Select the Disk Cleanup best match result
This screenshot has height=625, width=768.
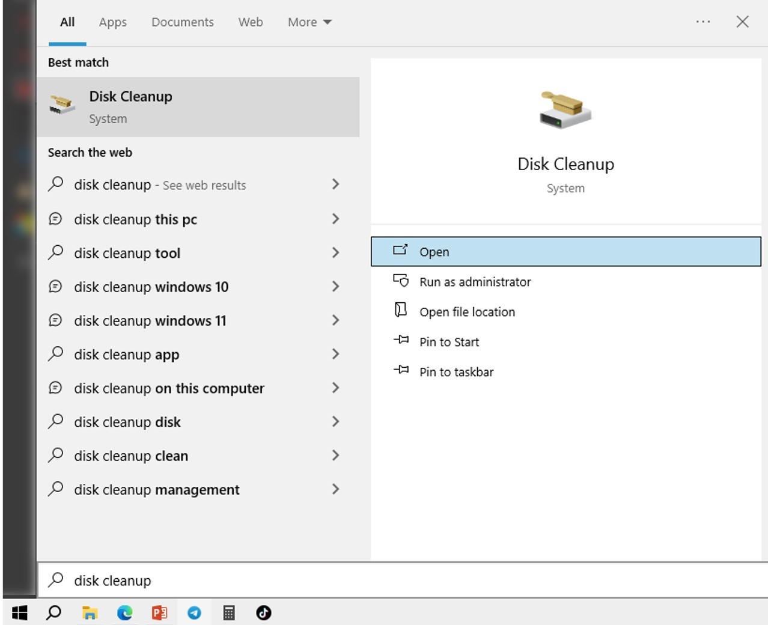(x=198, y=107)
